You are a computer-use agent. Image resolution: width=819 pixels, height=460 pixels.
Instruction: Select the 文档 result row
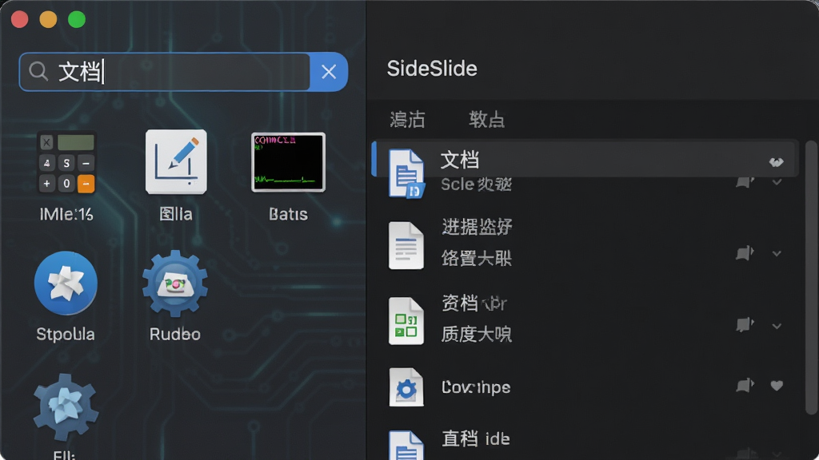pos(585,159)
